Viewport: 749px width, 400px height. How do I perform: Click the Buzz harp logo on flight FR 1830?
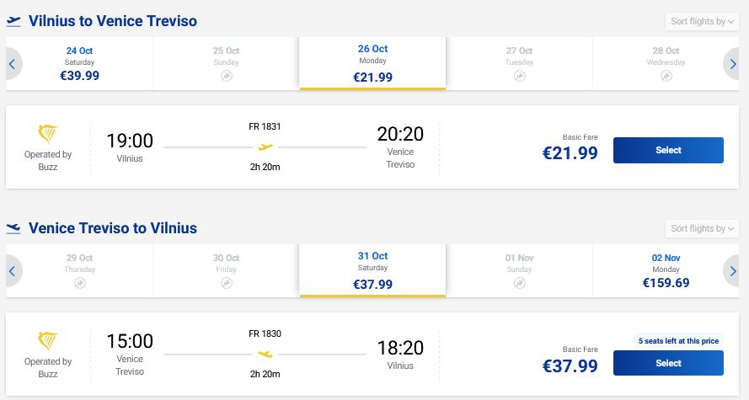(x=48, y=341)
